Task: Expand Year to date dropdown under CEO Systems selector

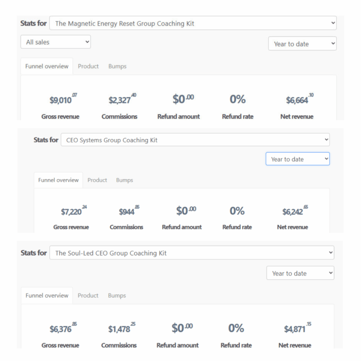Action: point(298,159)
